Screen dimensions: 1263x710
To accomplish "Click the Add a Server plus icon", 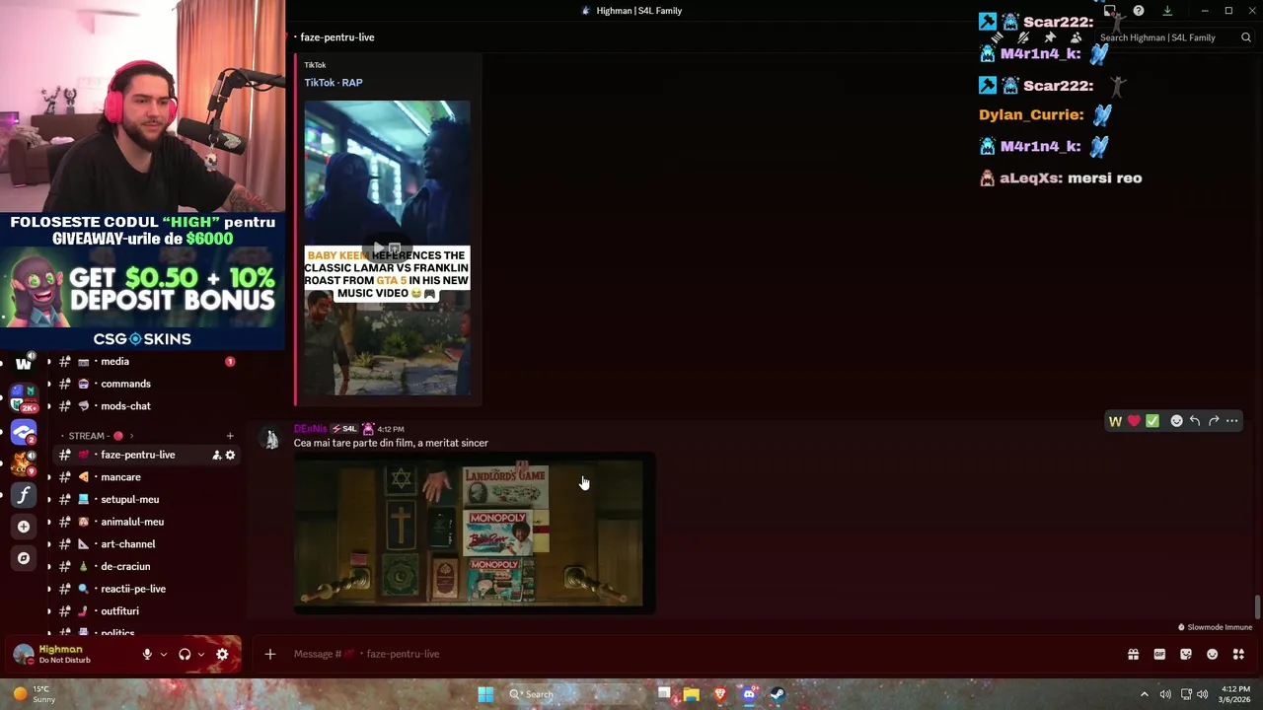I will tap(24, 527).
